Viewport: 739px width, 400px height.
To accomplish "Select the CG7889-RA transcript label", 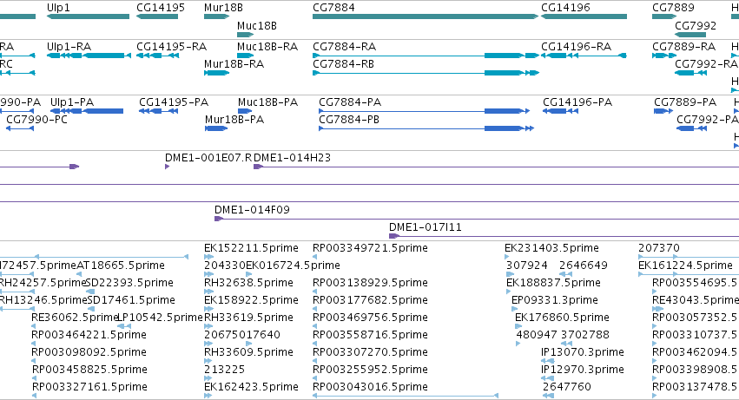I will 684,47.
